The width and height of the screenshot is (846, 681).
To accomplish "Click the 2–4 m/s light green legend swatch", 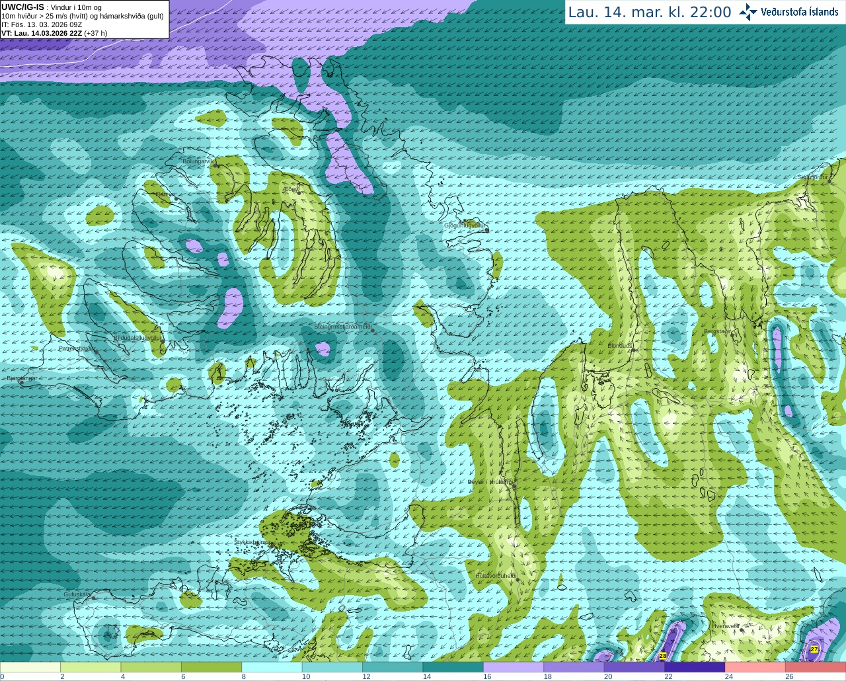I will (x=91, y=667).
